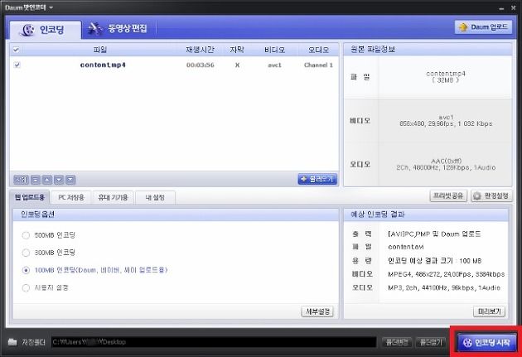Click the 폴더열기 button

tap(431, 342)
